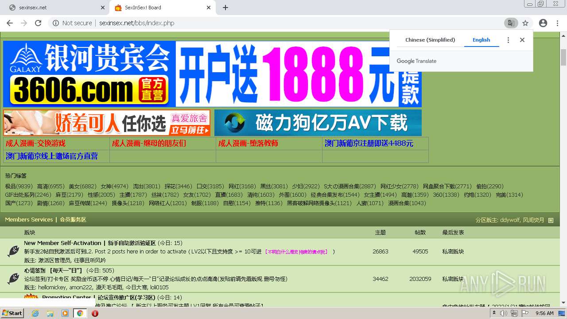Click the fish icon beside New Member Self-Activation
The width and height of the screenshot is (567, 319).
point(13,251)
